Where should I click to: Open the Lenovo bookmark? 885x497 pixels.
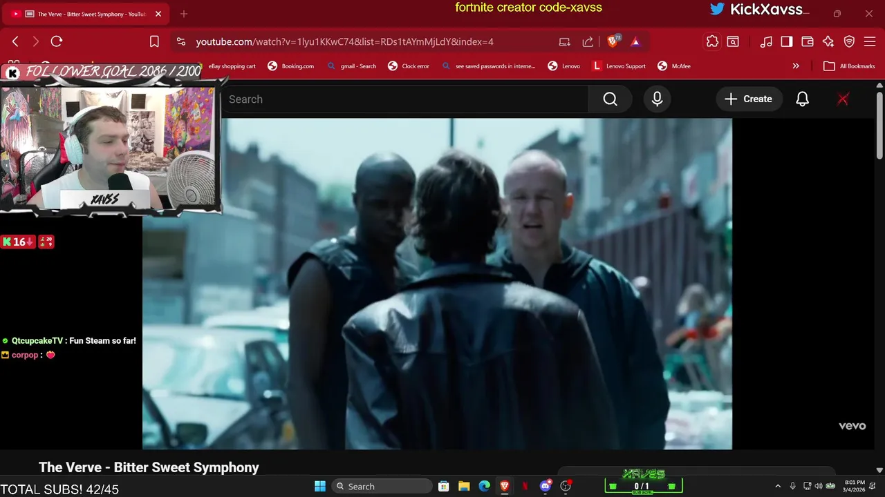click(564, 66)
